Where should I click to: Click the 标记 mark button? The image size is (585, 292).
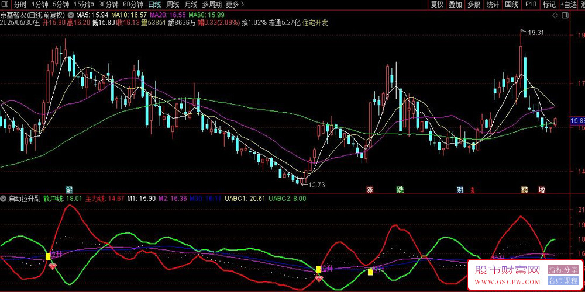(549, 5)
